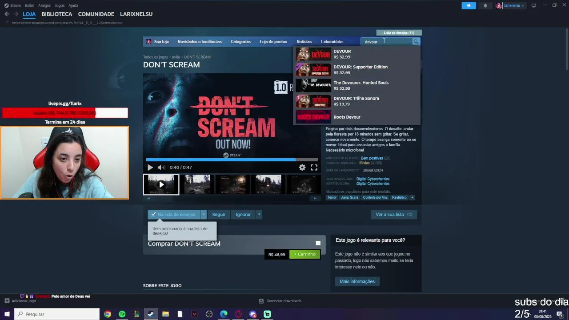The width and height of the screenshot is (569, 320).
Task: Open the Jump Scare tag
Action: point(350,197)
